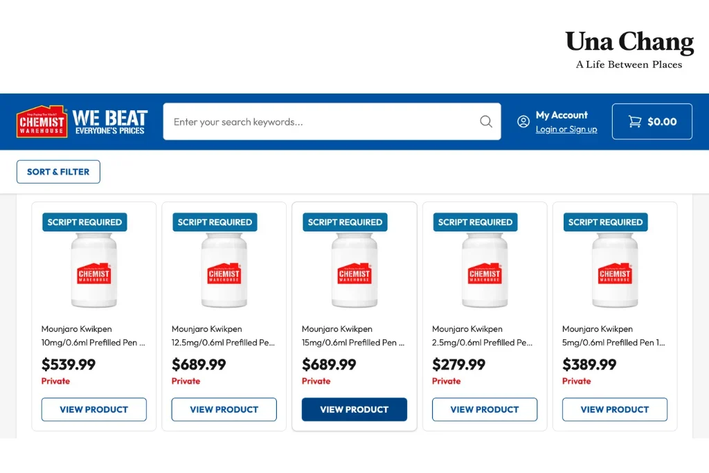The height and width of the screenshot is (473, 709).
Task: Open the Mounjaro Kwikpen 15mg product title
Action: point(353,336)
